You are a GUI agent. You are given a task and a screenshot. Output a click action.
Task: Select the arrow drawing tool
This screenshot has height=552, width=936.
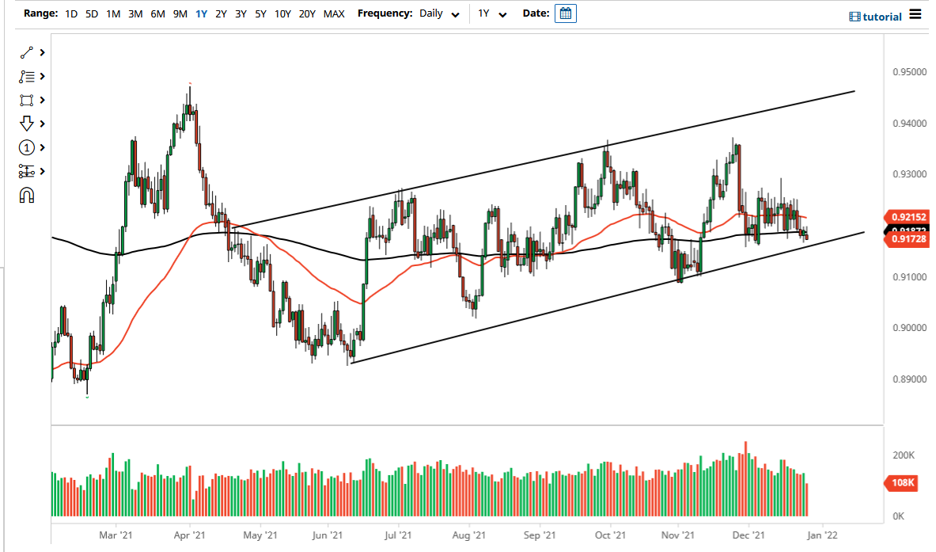[x=27, y=124]
